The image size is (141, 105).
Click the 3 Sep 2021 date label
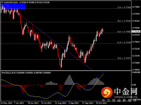74,103
